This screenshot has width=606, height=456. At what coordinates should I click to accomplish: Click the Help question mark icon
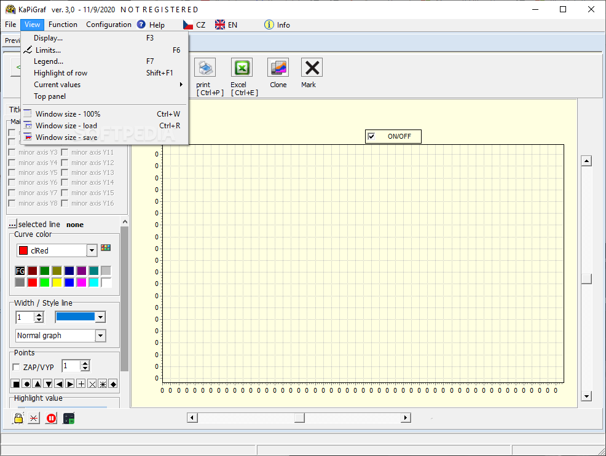141,25
